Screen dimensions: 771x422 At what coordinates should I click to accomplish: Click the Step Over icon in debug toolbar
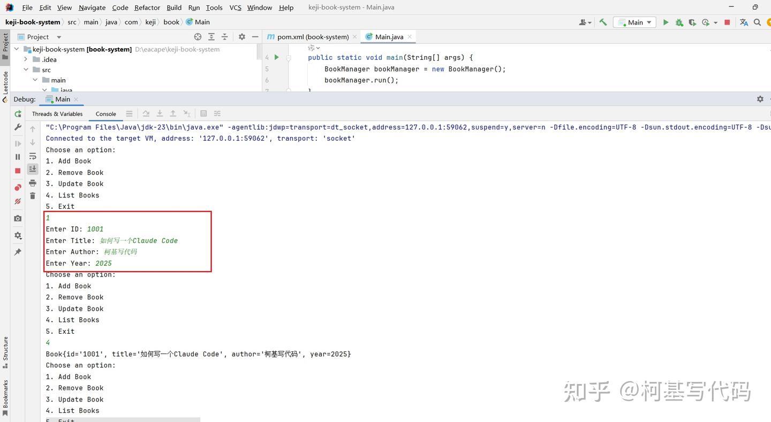pyautogui.click(x=146, y=113)
